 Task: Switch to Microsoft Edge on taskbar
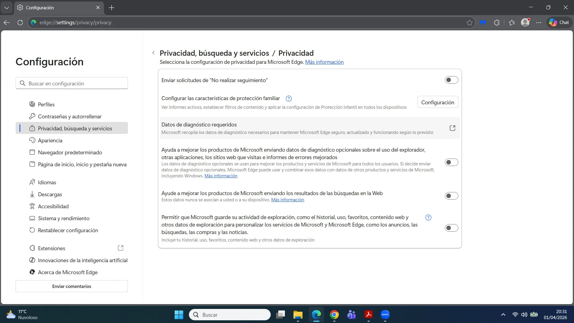(x=316, y=315)
